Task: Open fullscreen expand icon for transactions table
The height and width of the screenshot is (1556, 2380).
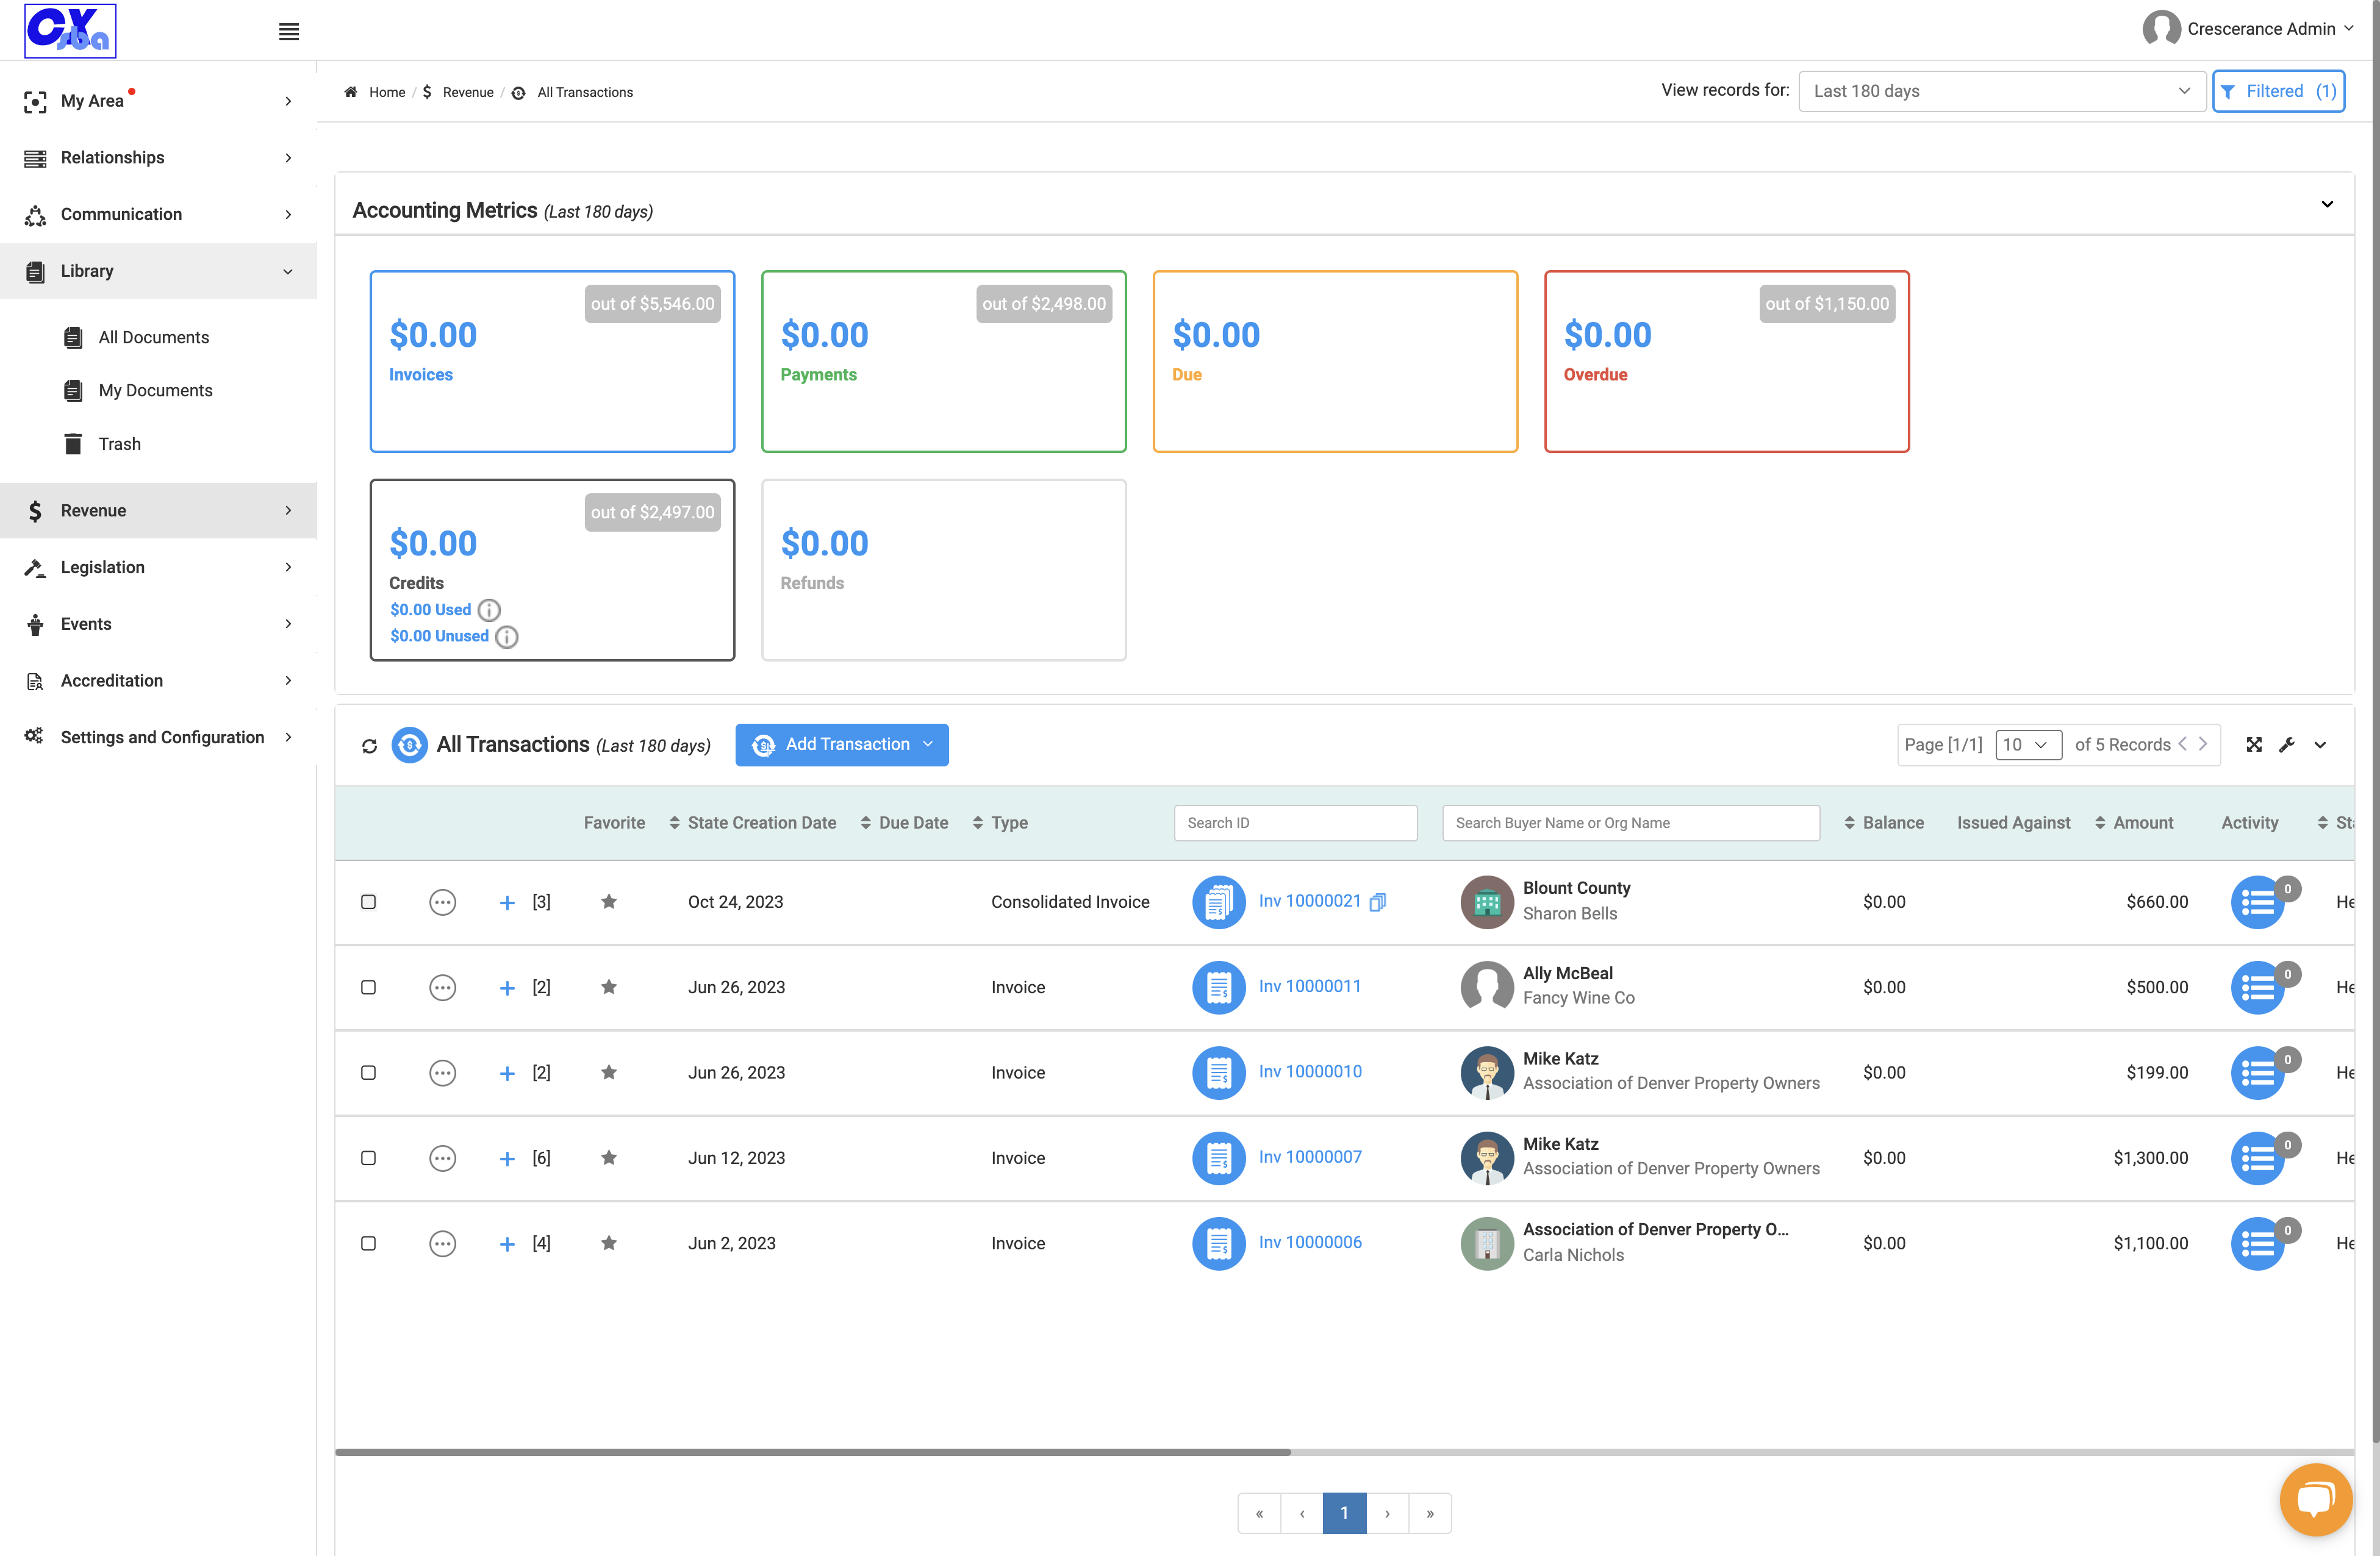Action: [2254, 744]
